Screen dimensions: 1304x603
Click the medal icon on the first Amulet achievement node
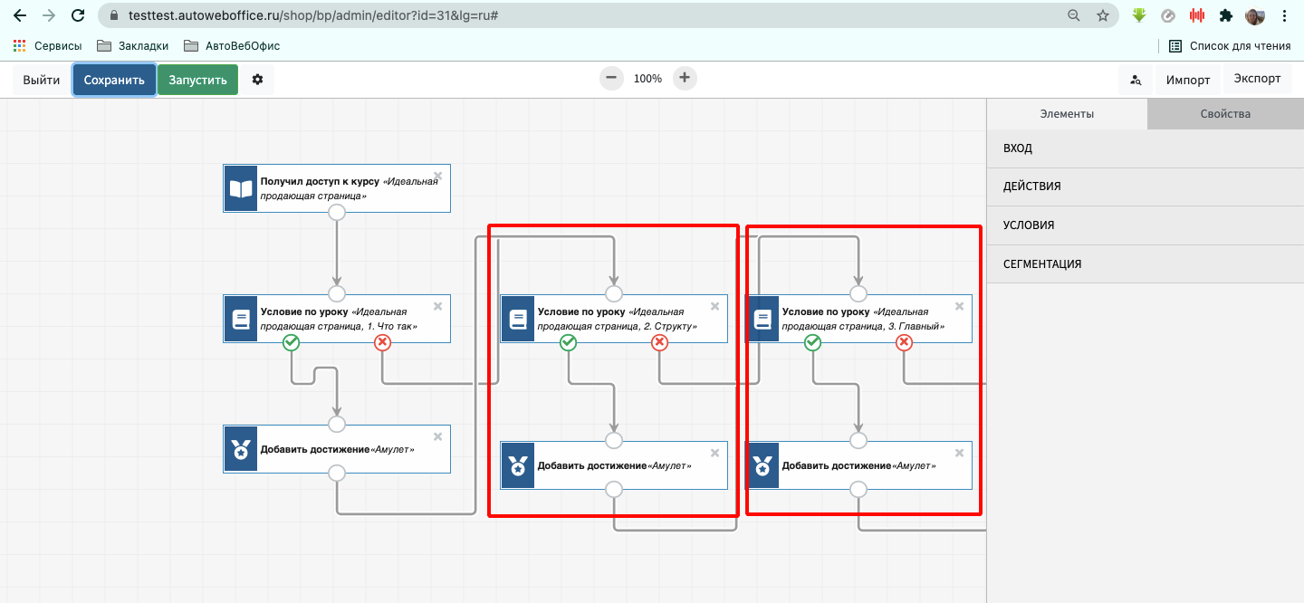point(241,449)
